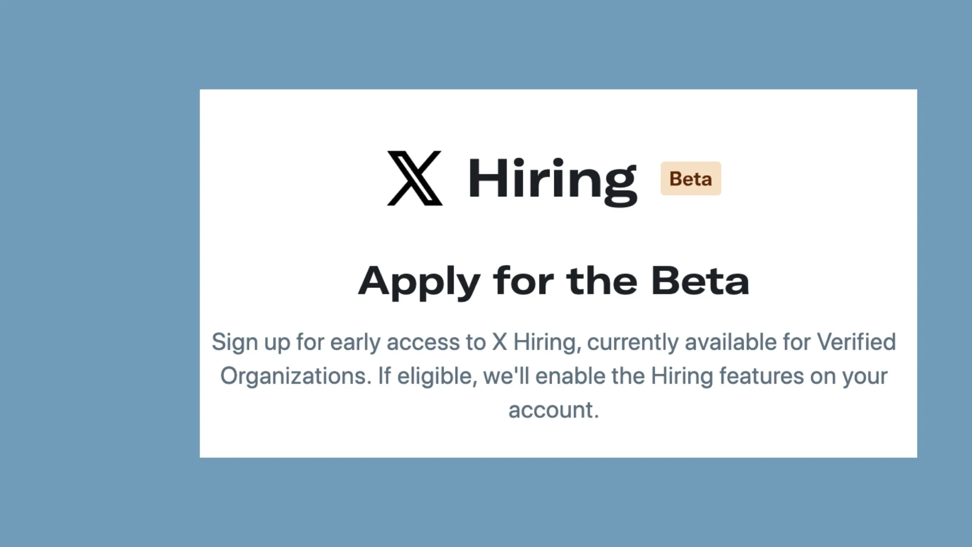Viewport: 972px width, 547px height.
Task: Click the word Organizations in the description
Action: coord(296,376)
